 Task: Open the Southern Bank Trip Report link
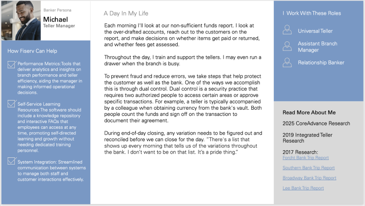309,168
